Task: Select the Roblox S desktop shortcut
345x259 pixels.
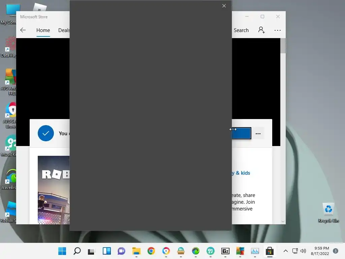Action: click(x=8, y=212)
